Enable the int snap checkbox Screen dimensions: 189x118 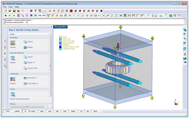[79, 111]
